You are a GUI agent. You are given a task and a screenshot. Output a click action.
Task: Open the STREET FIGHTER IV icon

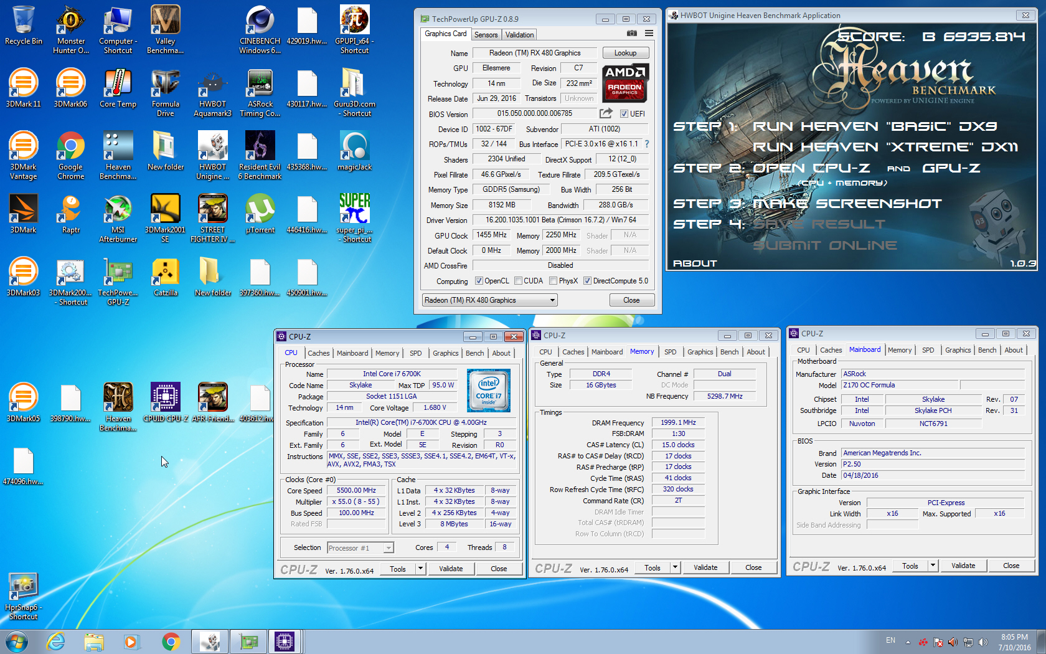(x=212, y=219)
